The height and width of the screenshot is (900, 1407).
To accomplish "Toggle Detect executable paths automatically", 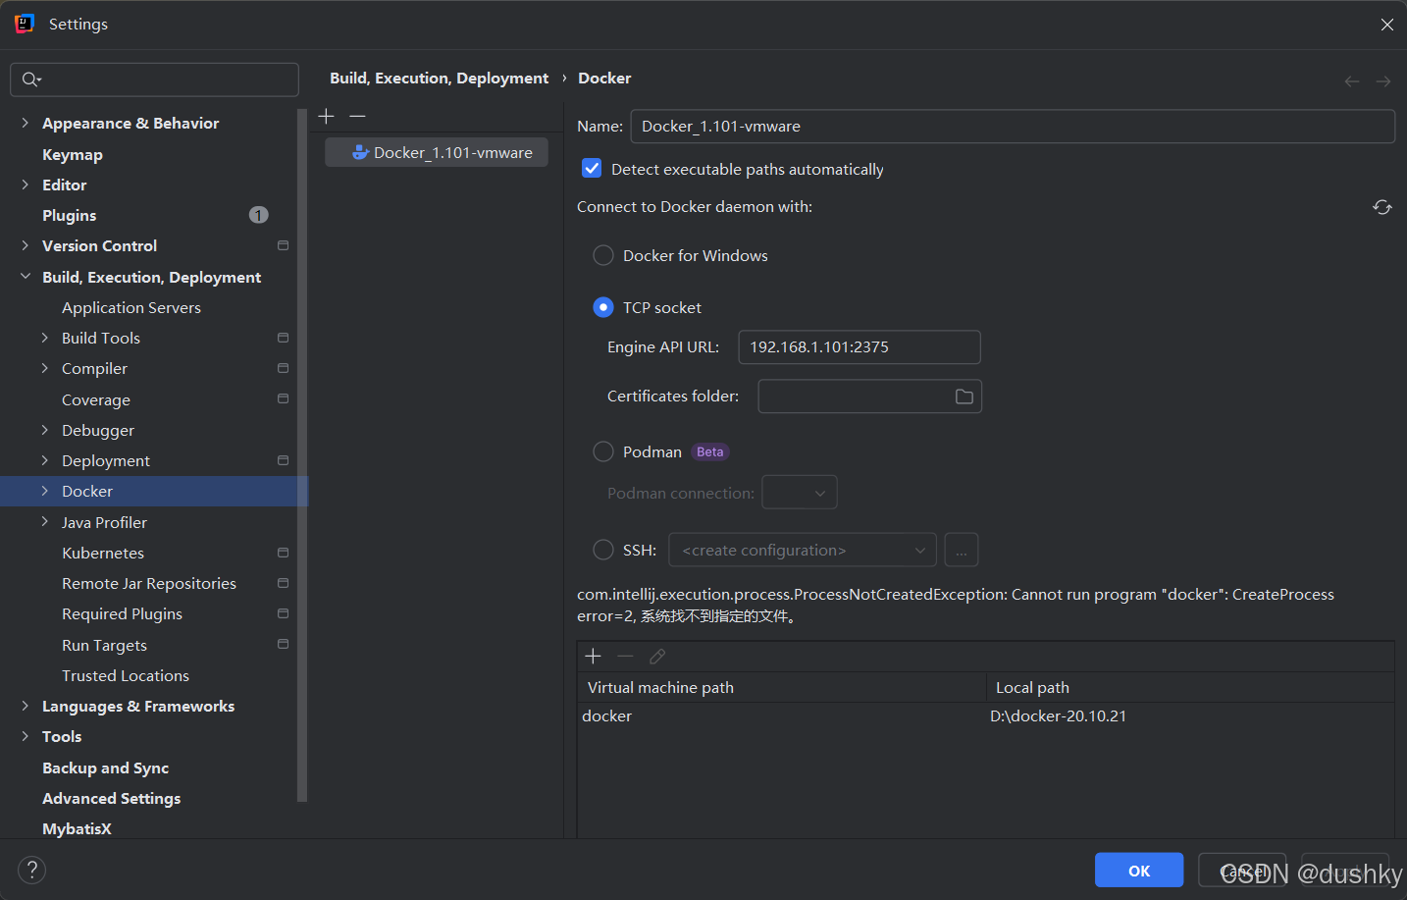I will coord(592,169).
